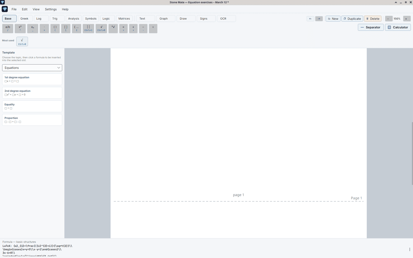The width and height of the screenshot is (413, 258).
Task: Insert minus sign
Action: [x=143, y=28]
